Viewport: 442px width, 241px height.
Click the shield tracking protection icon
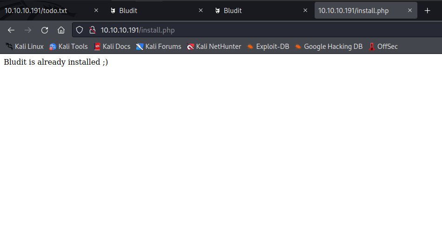79,30
